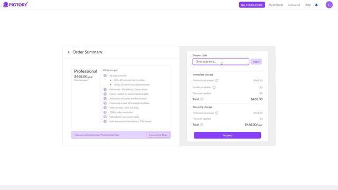Click Recurring charges heading

pos(202,107)
